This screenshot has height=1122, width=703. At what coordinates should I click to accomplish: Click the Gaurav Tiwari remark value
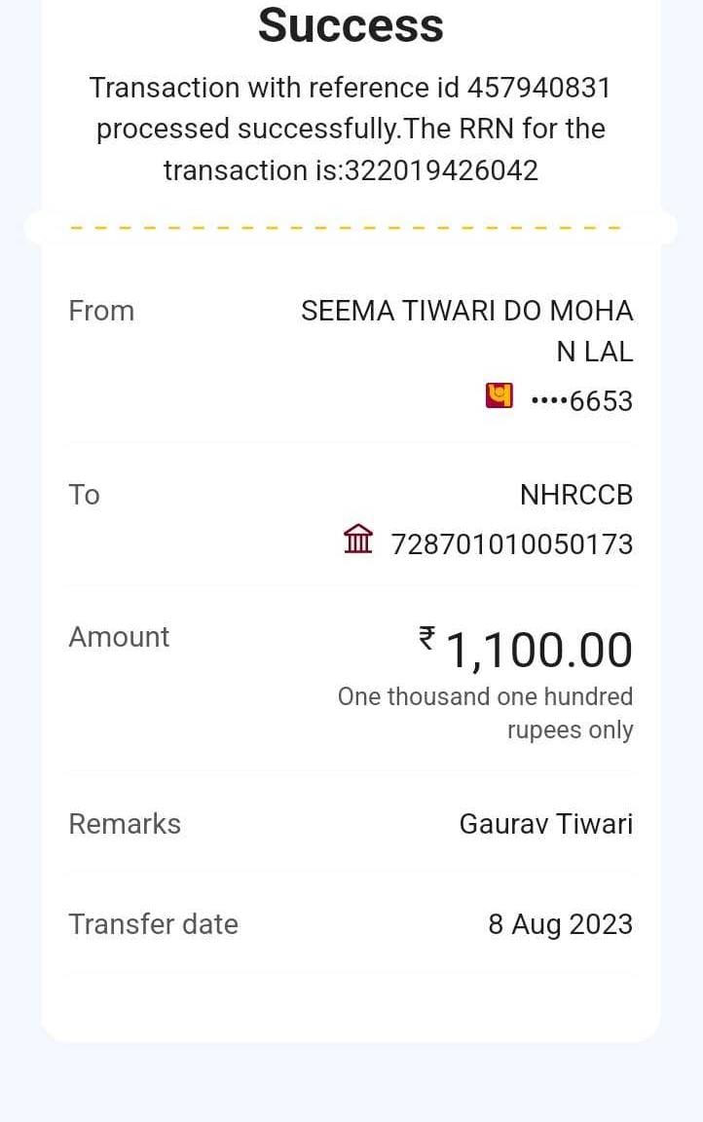coord(545,824)
